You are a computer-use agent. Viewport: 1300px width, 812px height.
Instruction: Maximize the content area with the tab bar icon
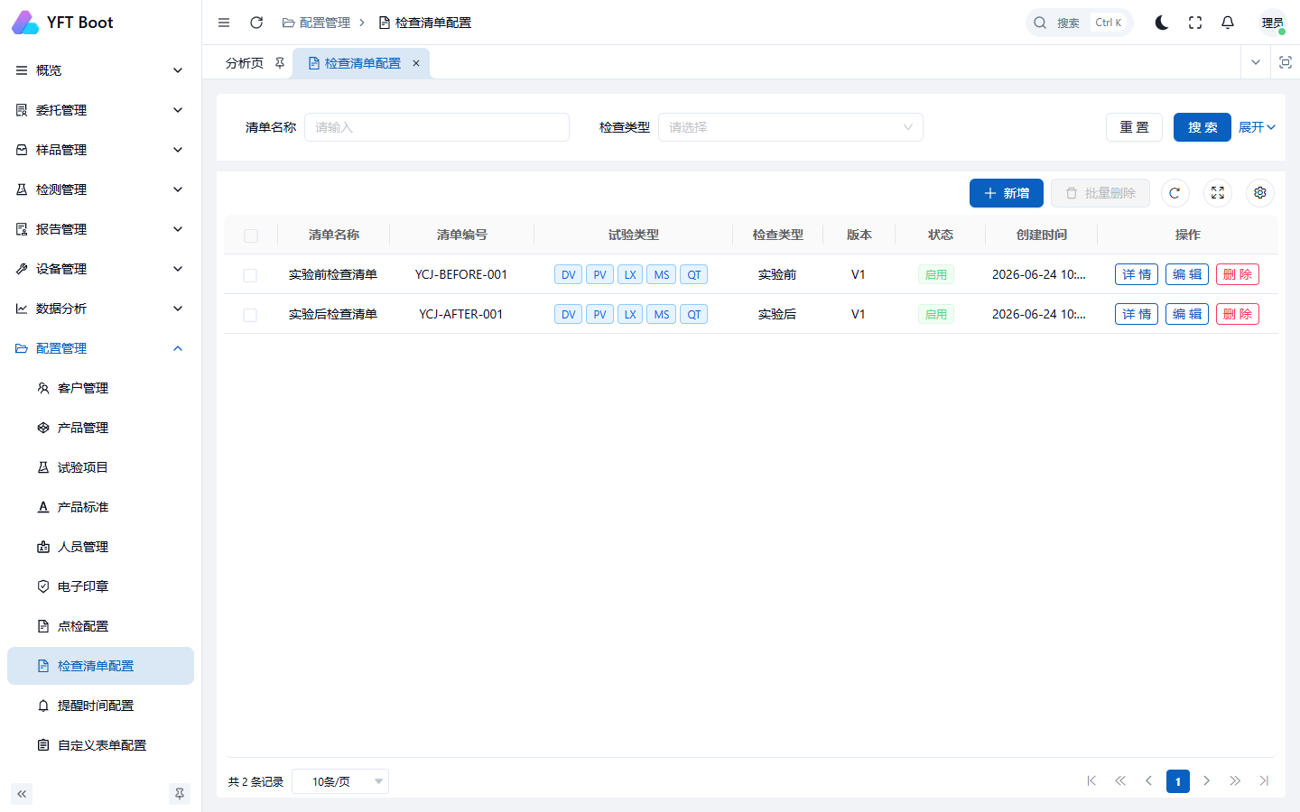(x=1286, y=62)
